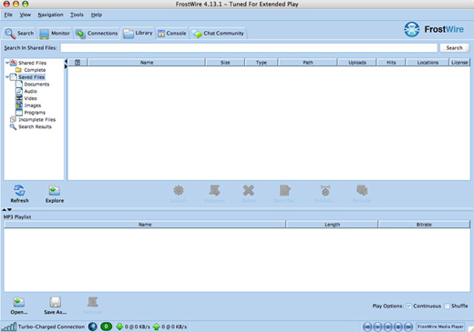Open the View menu
474x332 pixels.
click(x=26, y=15)
